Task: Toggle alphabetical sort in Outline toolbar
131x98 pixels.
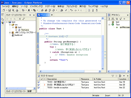Action: (x=113, y=19)
